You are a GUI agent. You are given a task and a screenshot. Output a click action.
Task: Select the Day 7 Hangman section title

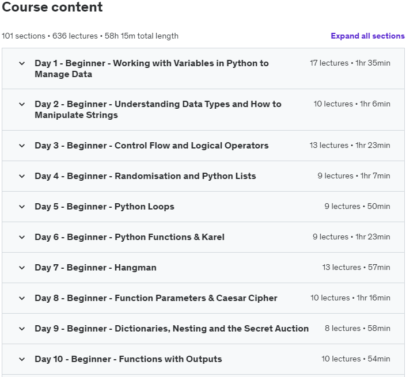96,268
